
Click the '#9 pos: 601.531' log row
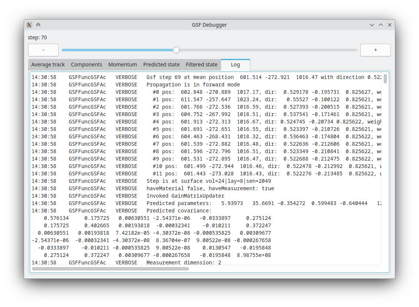coord(206,159)
